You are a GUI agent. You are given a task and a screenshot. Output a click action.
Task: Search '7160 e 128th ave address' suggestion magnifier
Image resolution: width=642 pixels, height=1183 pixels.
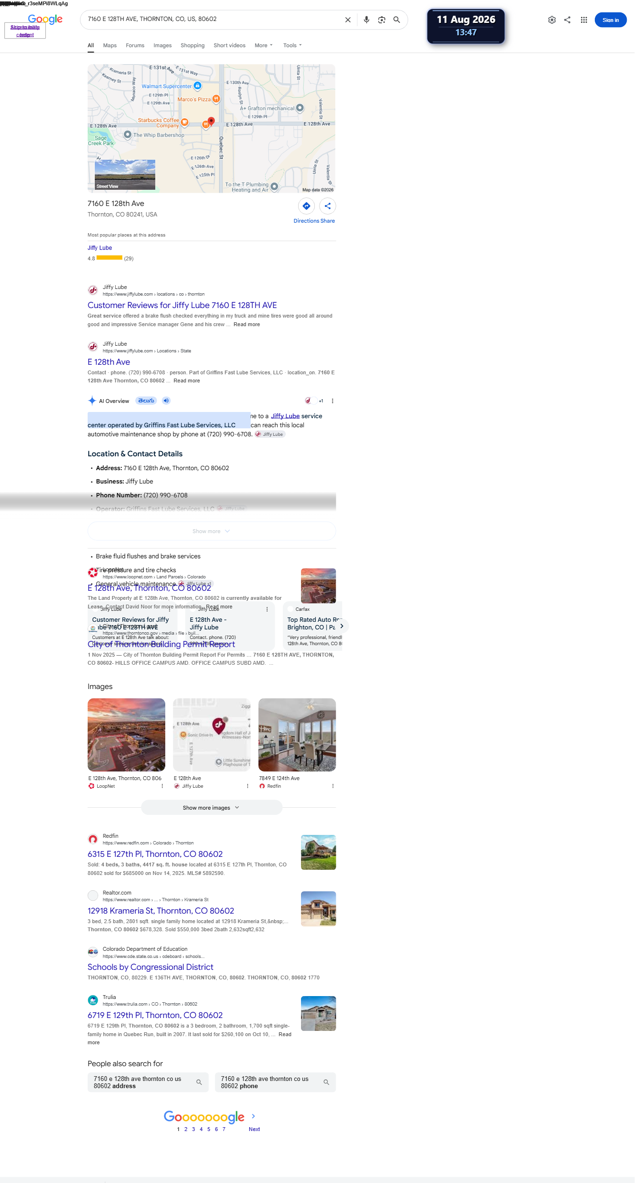(199, 1082)
